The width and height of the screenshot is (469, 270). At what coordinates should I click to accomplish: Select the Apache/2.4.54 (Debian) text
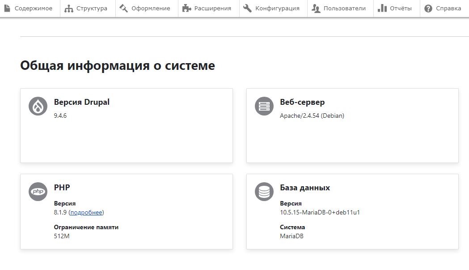[x=312, y=116]
